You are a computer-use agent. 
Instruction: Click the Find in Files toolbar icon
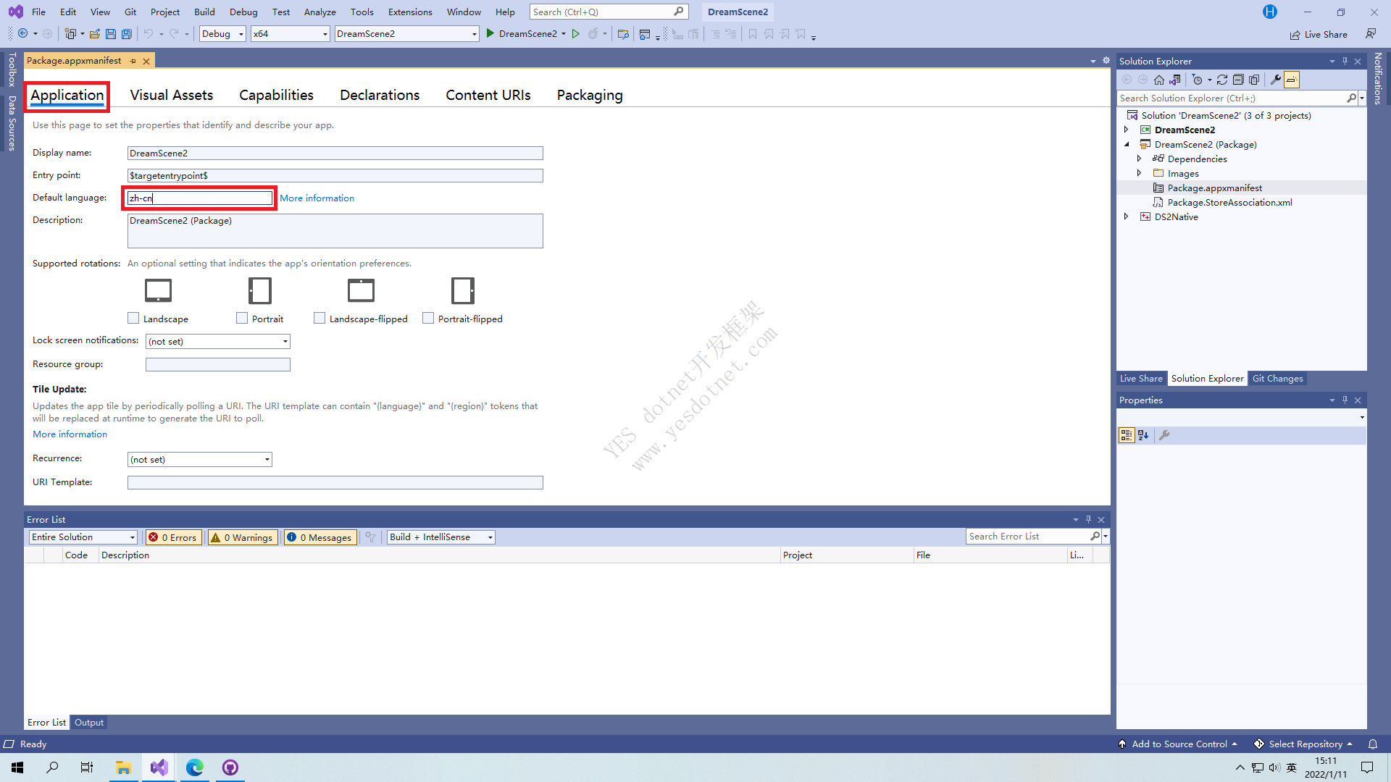[623, 34]
